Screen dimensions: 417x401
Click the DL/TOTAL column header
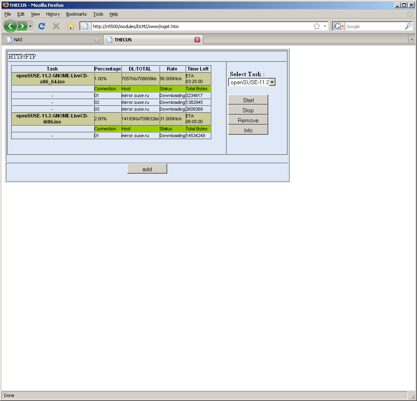[x=140, y=69]
